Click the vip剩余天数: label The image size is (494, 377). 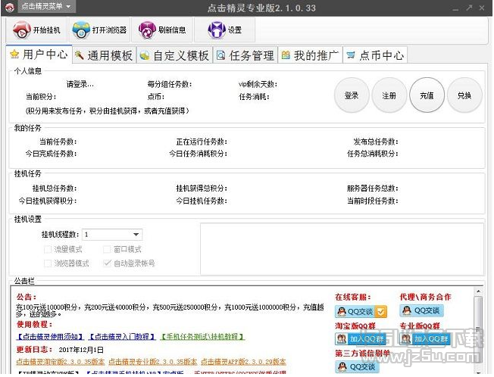click(x=258, y=84)
